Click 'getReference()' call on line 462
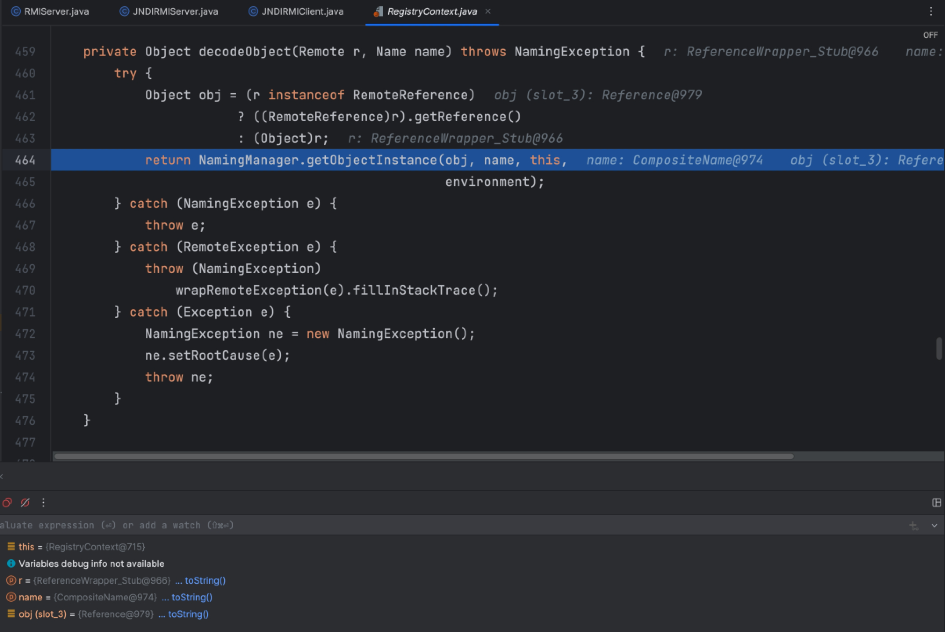Image resolution: width=945 pixels, height=632 pixels. (x=468, y=117)
